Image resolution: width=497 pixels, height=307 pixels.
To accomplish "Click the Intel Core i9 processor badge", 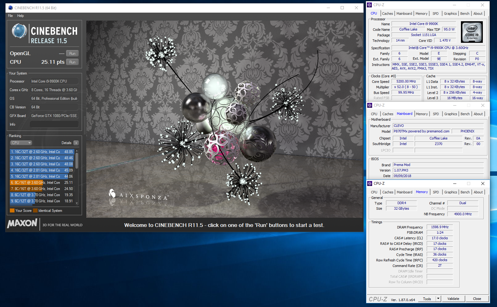I will pos(472,32).
